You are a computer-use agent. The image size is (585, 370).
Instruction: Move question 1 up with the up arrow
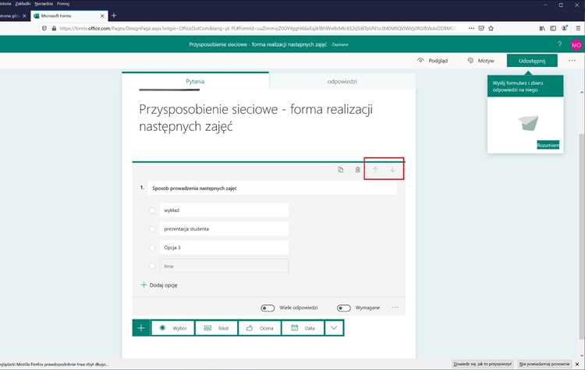pos(375,170)
